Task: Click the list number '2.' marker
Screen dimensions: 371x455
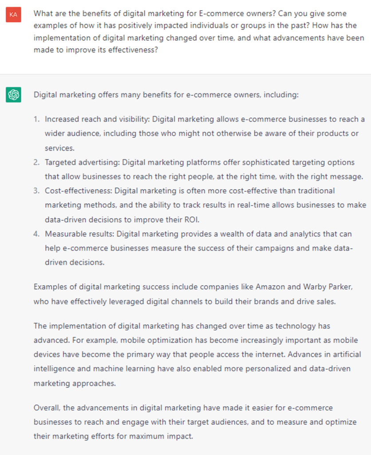Action: pyautogui.click(x=36, y=162)
